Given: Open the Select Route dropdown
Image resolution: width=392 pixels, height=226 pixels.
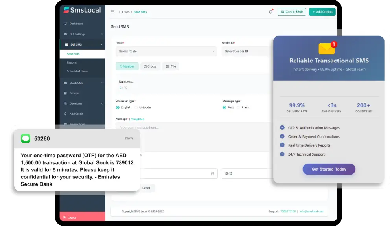Looking at the screenshot, I should click(166, 51).
